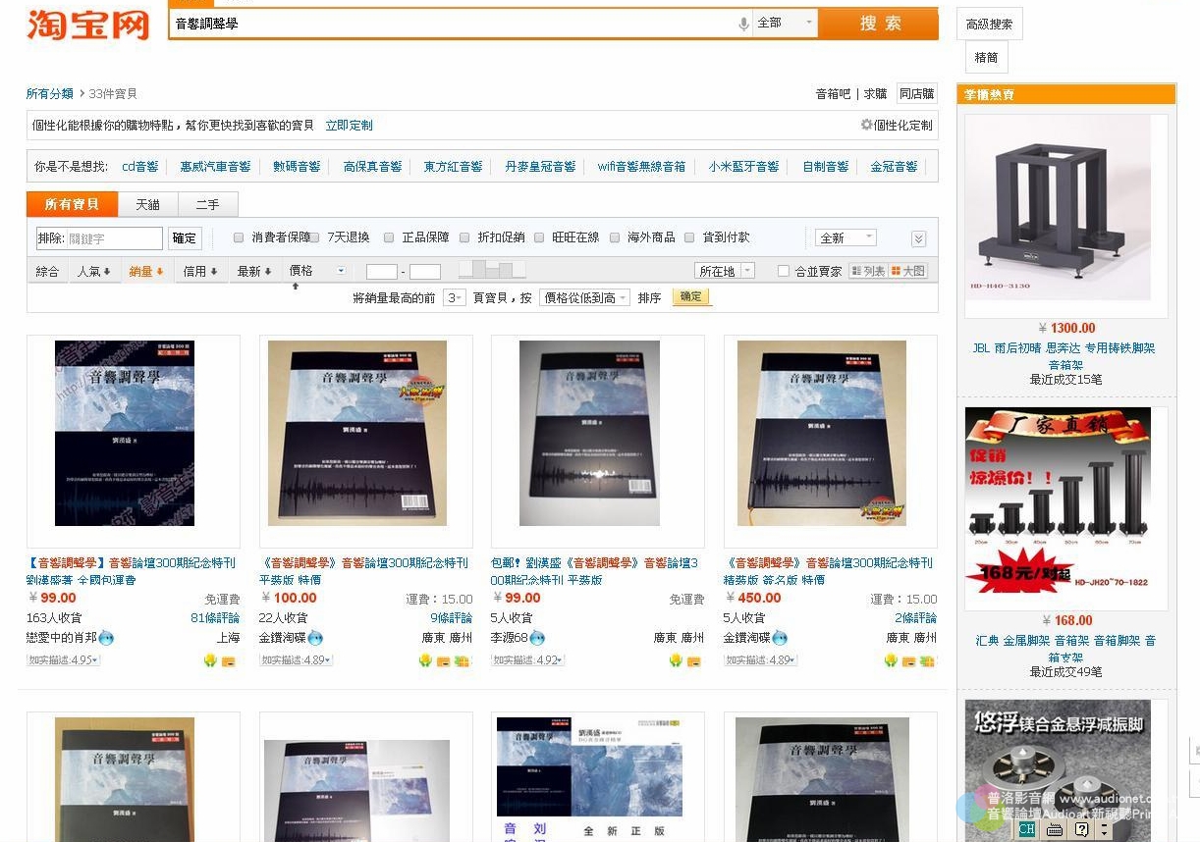Image resolution: width=1200 pixels, height=842 pixels.
Task: Click the Taobao logo
Action: tap(88, 25)
